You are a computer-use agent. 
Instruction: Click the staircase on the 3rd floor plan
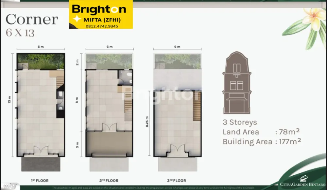(197, 110)
